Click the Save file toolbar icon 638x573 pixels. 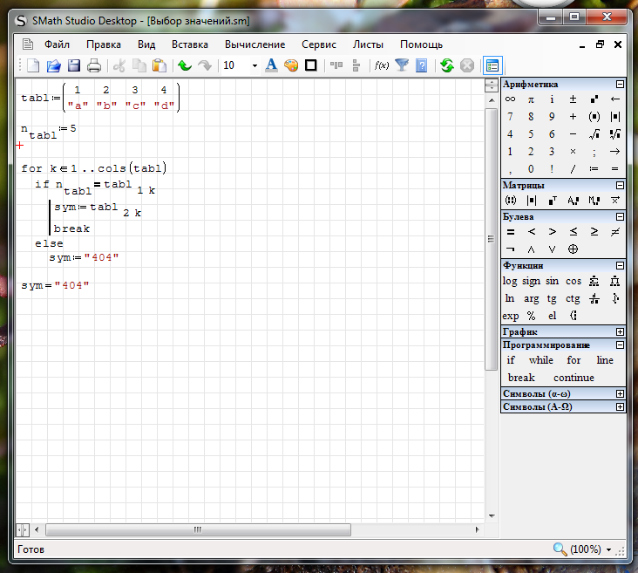click(x=74, y=65)
